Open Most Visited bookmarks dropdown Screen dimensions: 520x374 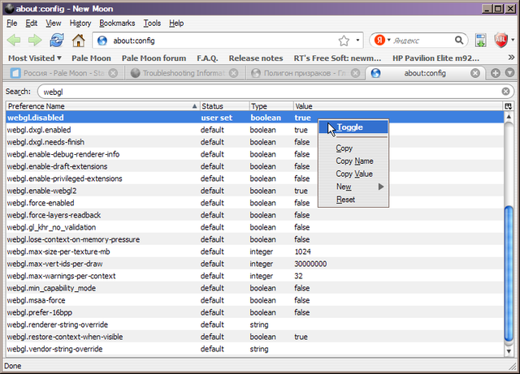coord(34,58)
